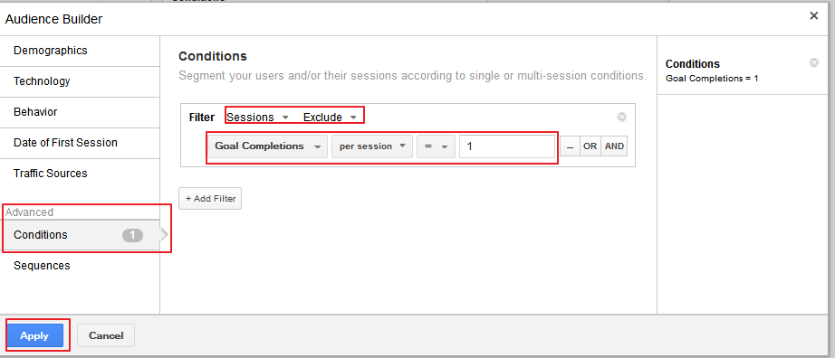
Task: Click the minus button to remove the condition
Action: 570,146
